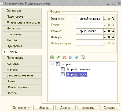Image resolution: width=121 pixels, height=112 pixels.
Task: Open selection dialog for Выбора field
Action: pos(105,37)
